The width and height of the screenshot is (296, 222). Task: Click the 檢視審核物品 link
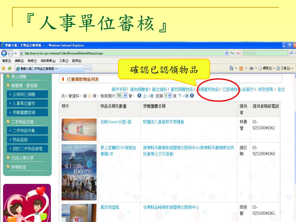tap(208, 89)
